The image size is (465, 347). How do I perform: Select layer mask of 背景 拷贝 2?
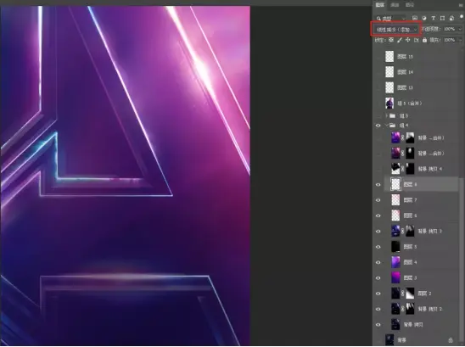[x=410, y=309]
